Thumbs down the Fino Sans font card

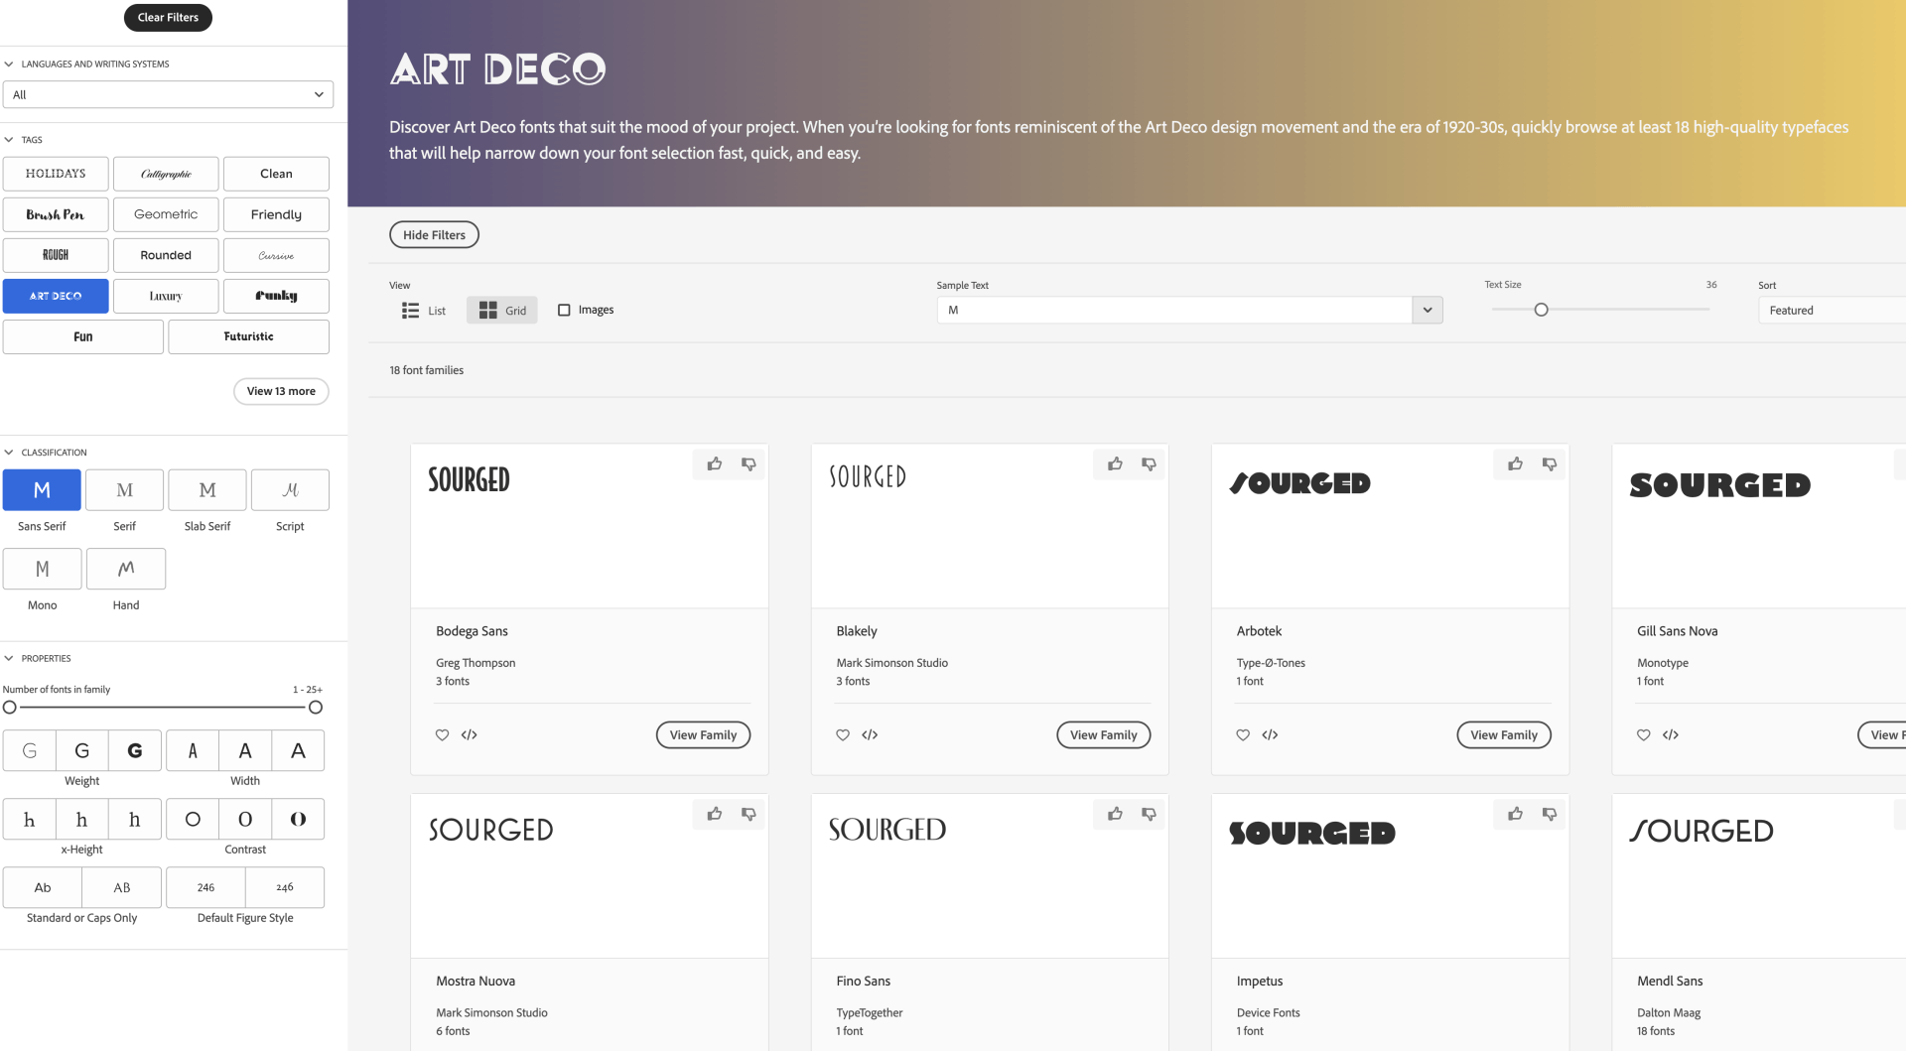coord(1149,814)
